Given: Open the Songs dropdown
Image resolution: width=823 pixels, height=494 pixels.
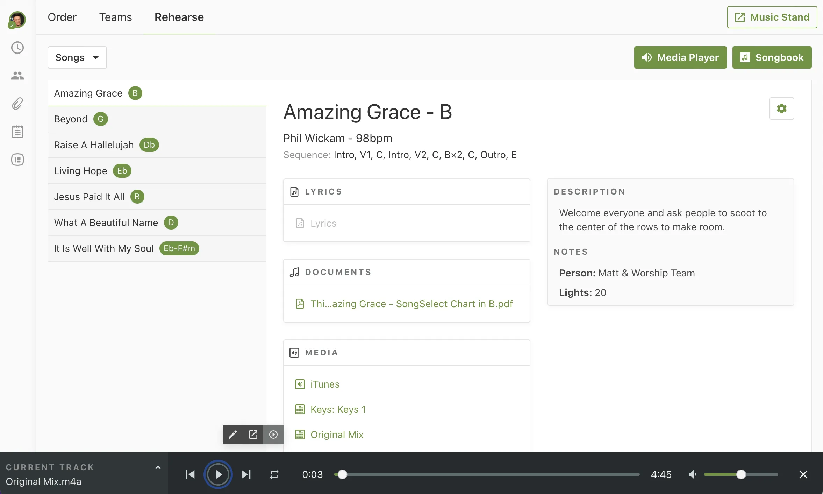Looking at the screenshot, I should [x=77, y=57].
